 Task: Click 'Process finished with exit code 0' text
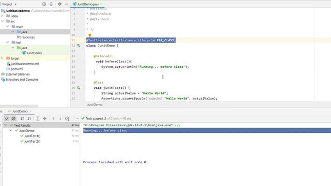pos(115,162)
